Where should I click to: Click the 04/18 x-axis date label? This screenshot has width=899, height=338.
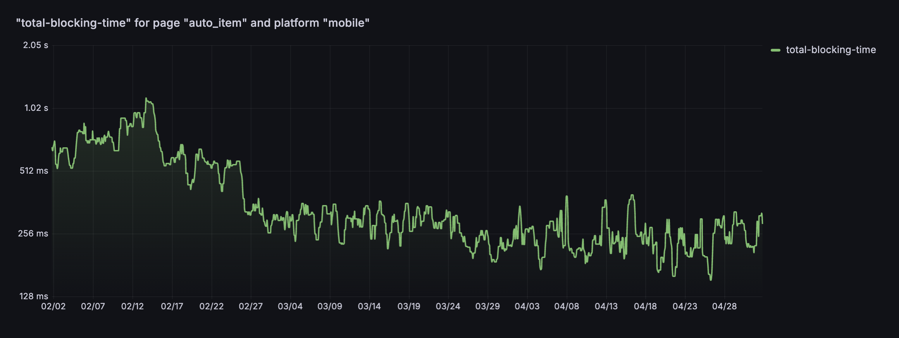645,306
